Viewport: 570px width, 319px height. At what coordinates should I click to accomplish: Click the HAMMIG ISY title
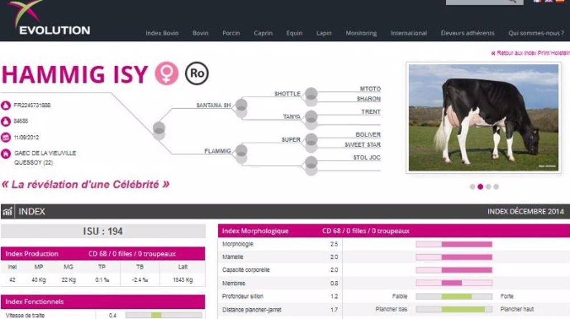[75, 74]
